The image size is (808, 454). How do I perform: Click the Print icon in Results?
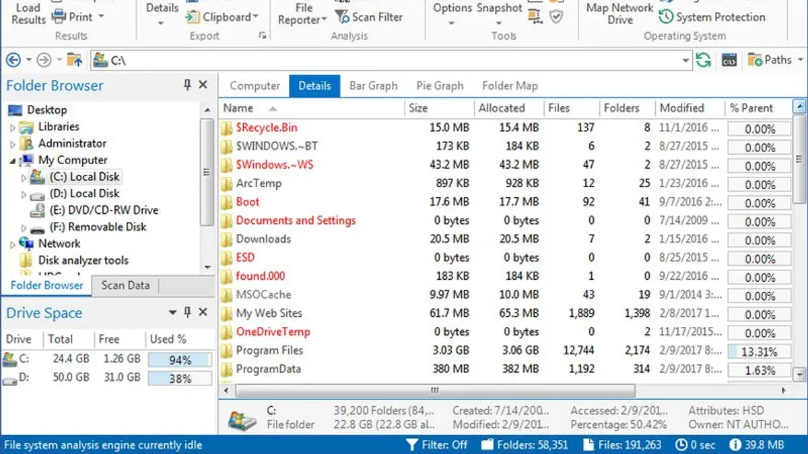pyautogui.click(x=59, y=16)
